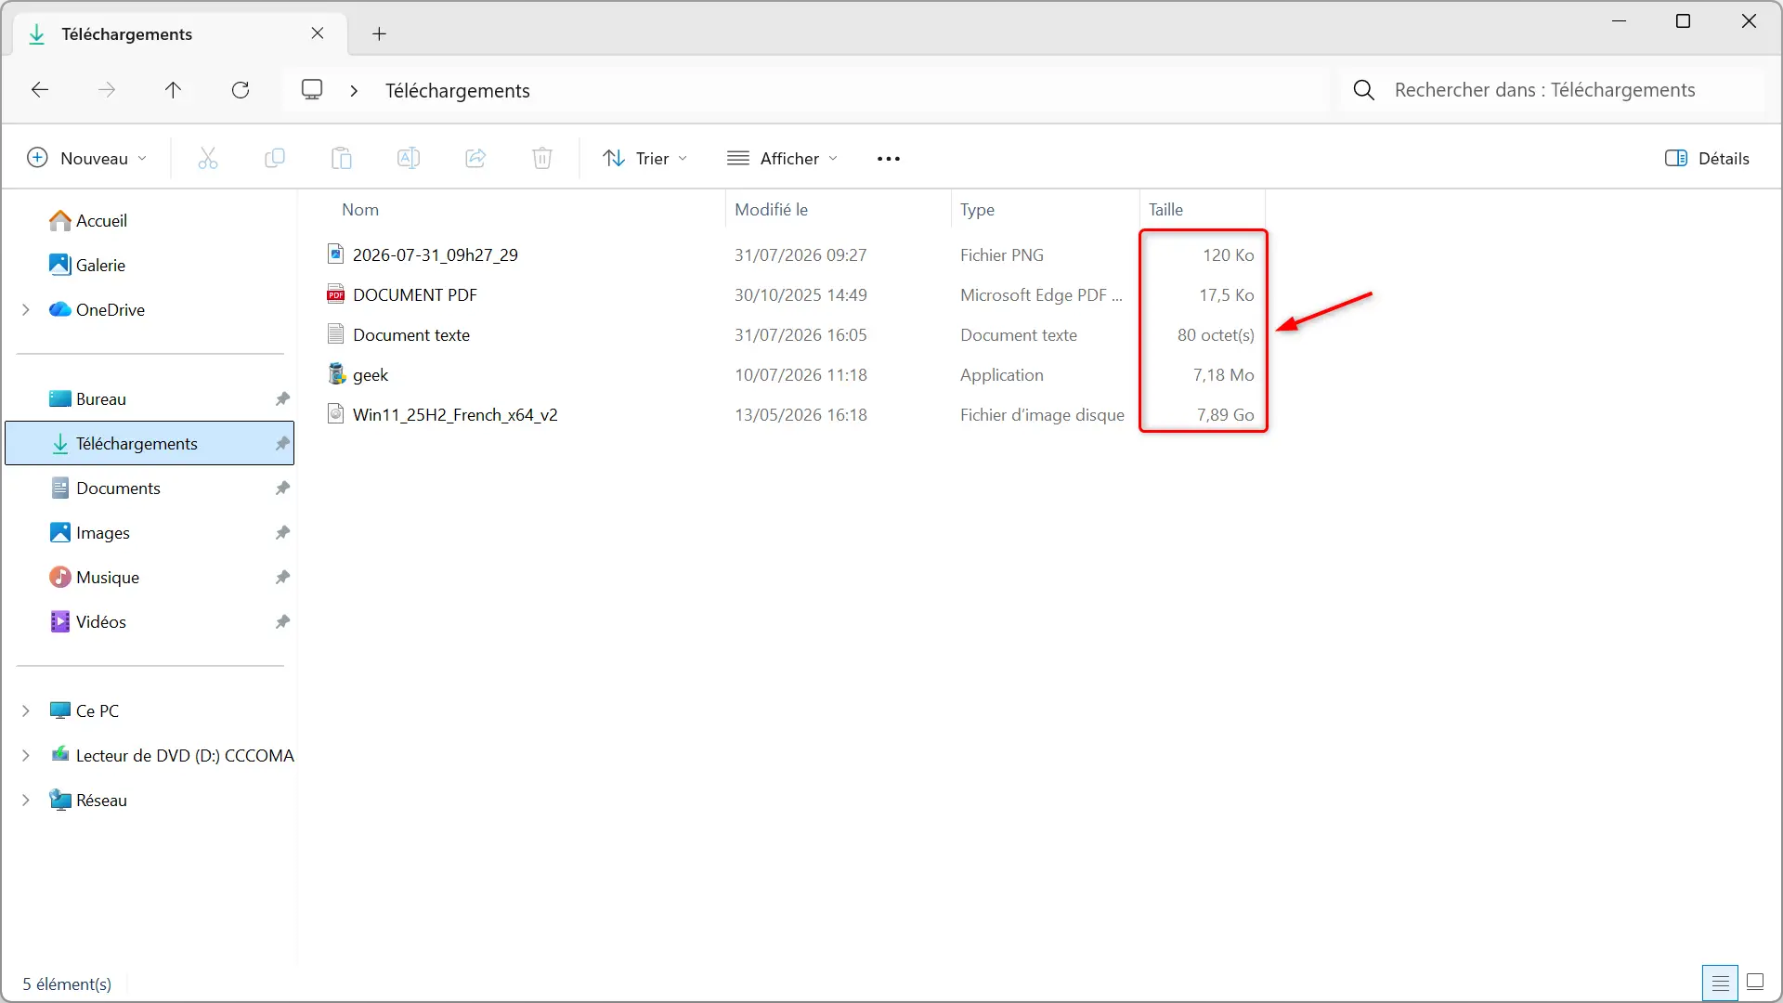Open a new tab with plus icon
The image size is (1783, 1003).
379,34
